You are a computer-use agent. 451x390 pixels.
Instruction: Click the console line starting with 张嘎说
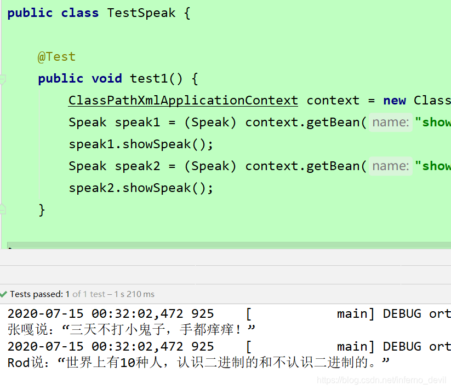coord(131,330)
